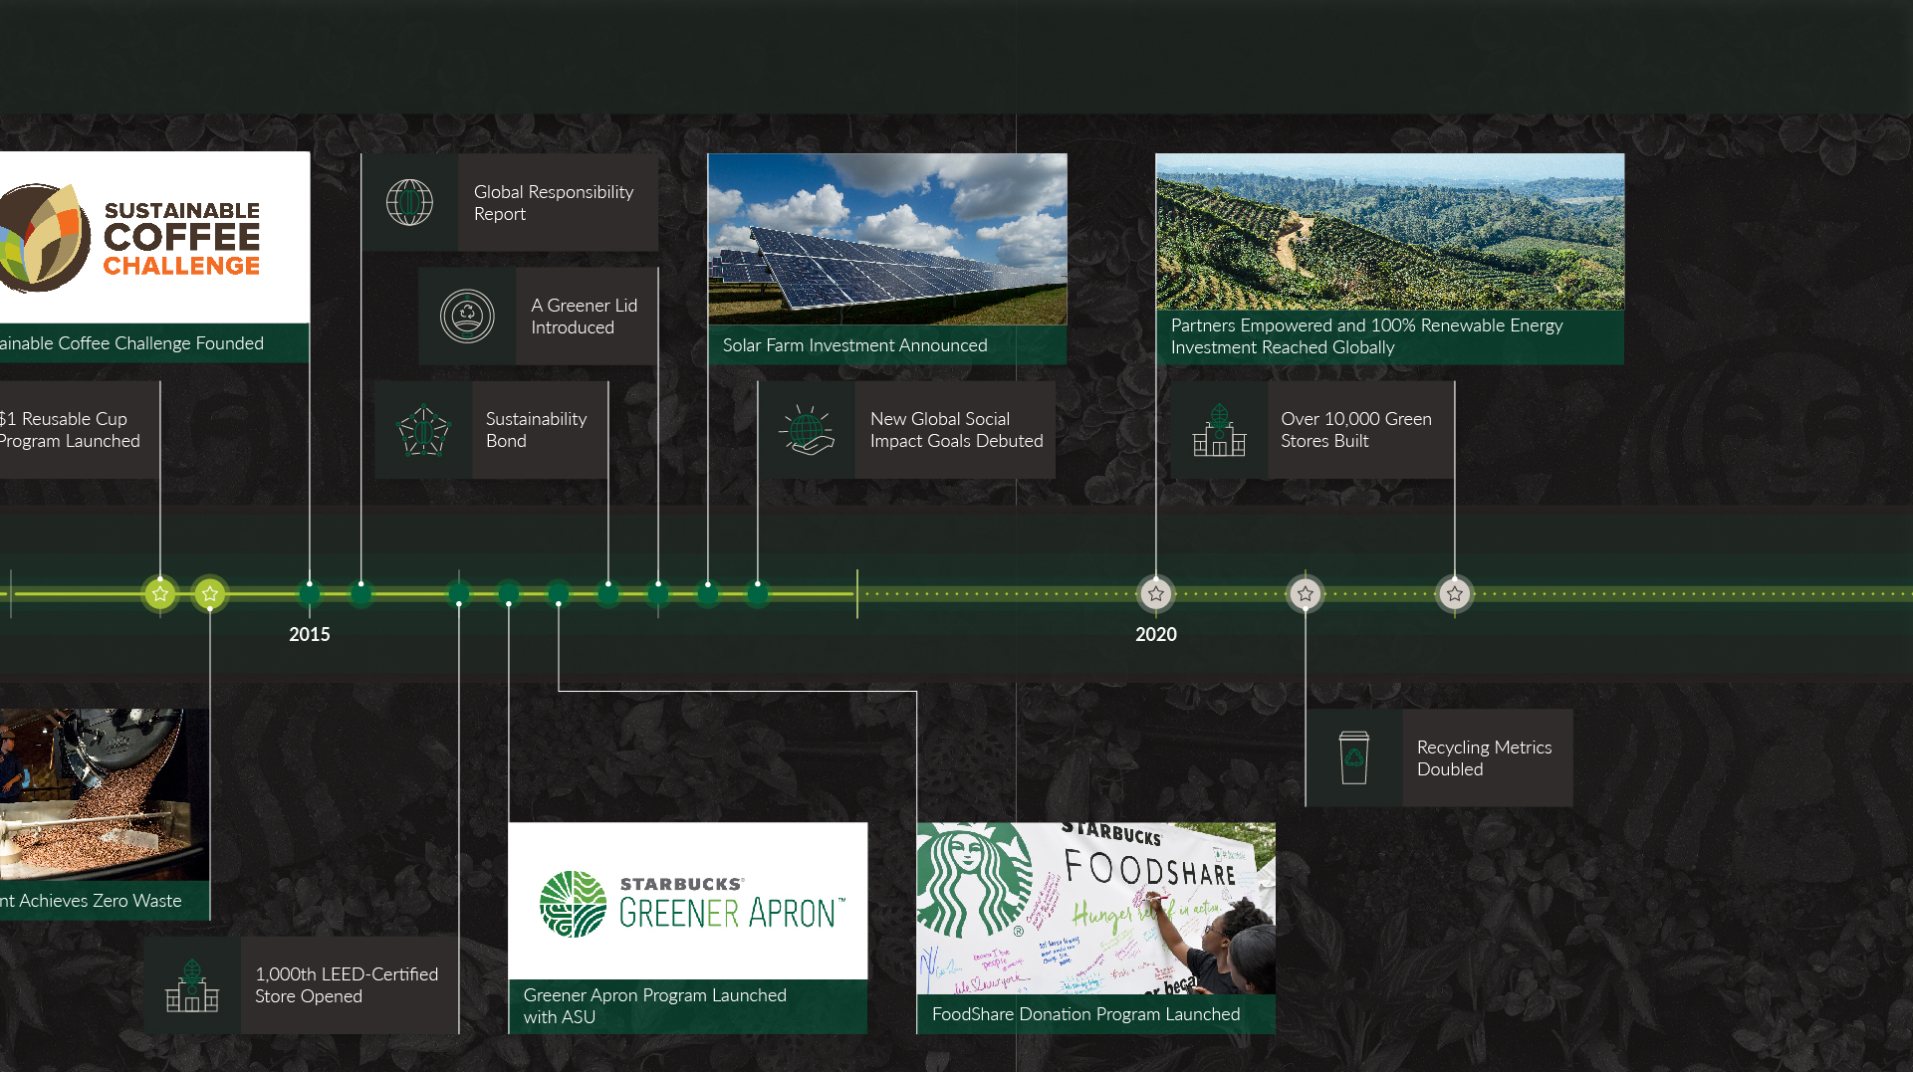Select the timeline dot for Social Impact Goals
The width and height of the screenshot is (1913, 1072).
758,594
